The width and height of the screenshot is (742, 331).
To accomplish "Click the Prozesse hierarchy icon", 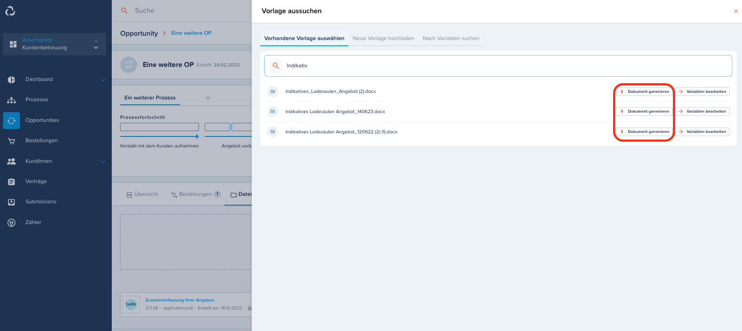I will click(11, 100).
